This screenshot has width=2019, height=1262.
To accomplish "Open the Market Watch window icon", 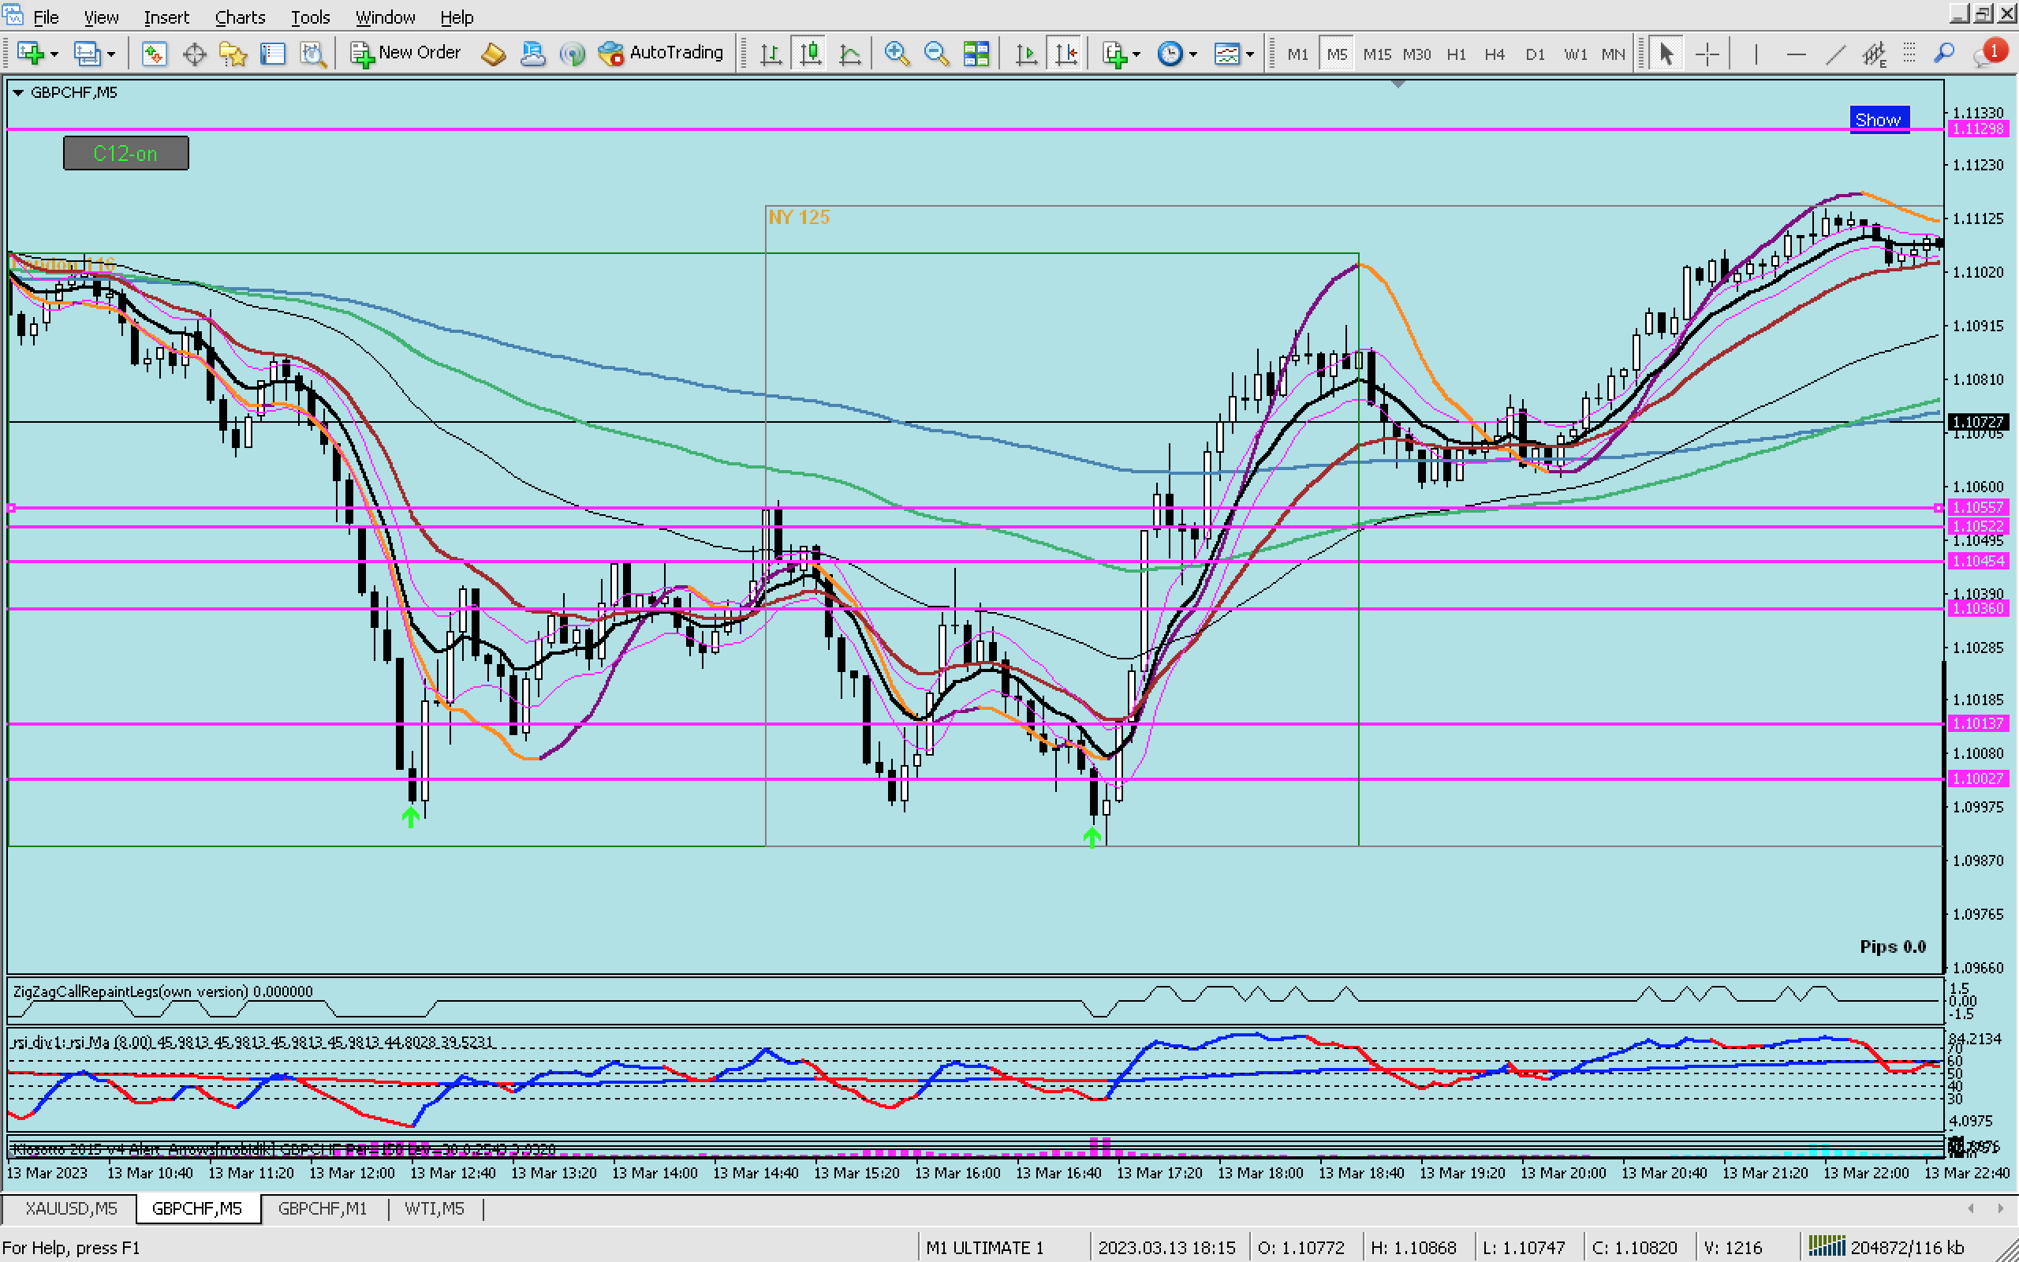I will click(154, 54).
